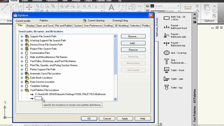The image size is (224, 126).
Task: Pick the Faucet - Bathroom front block
Action: (175, 27)
